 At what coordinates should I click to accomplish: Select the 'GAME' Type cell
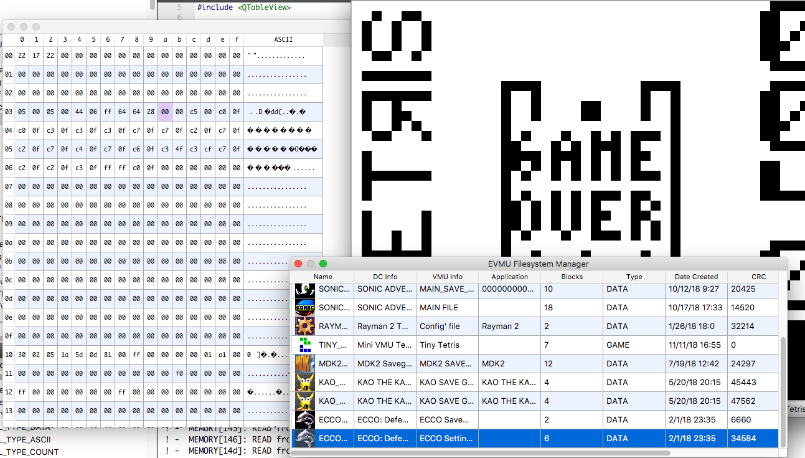pos(634,345)
